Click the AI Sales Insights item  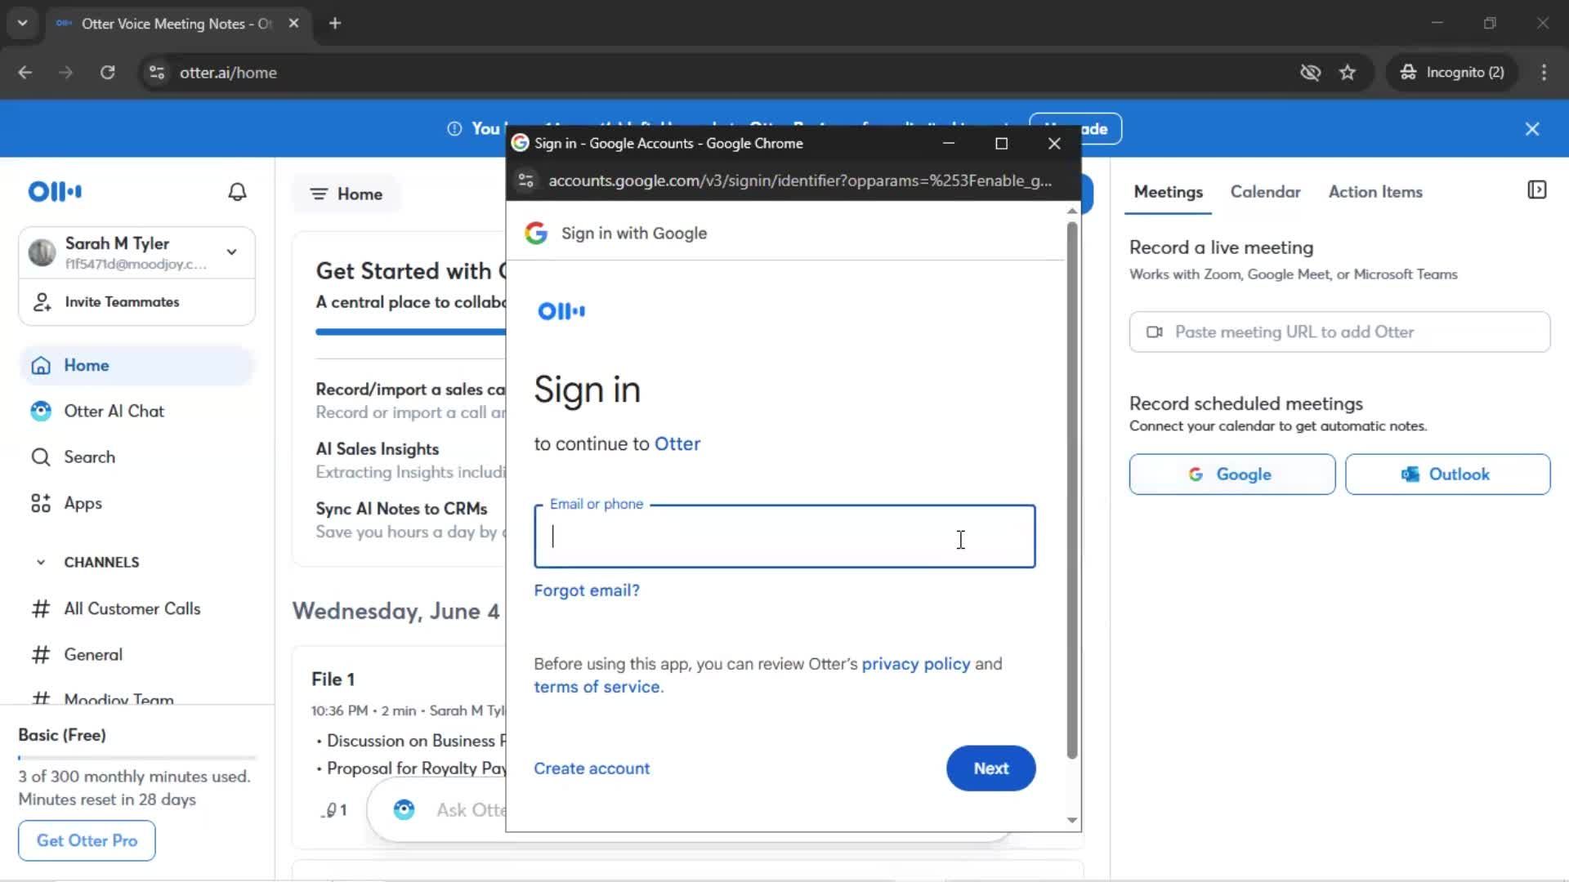pos(378,449)
